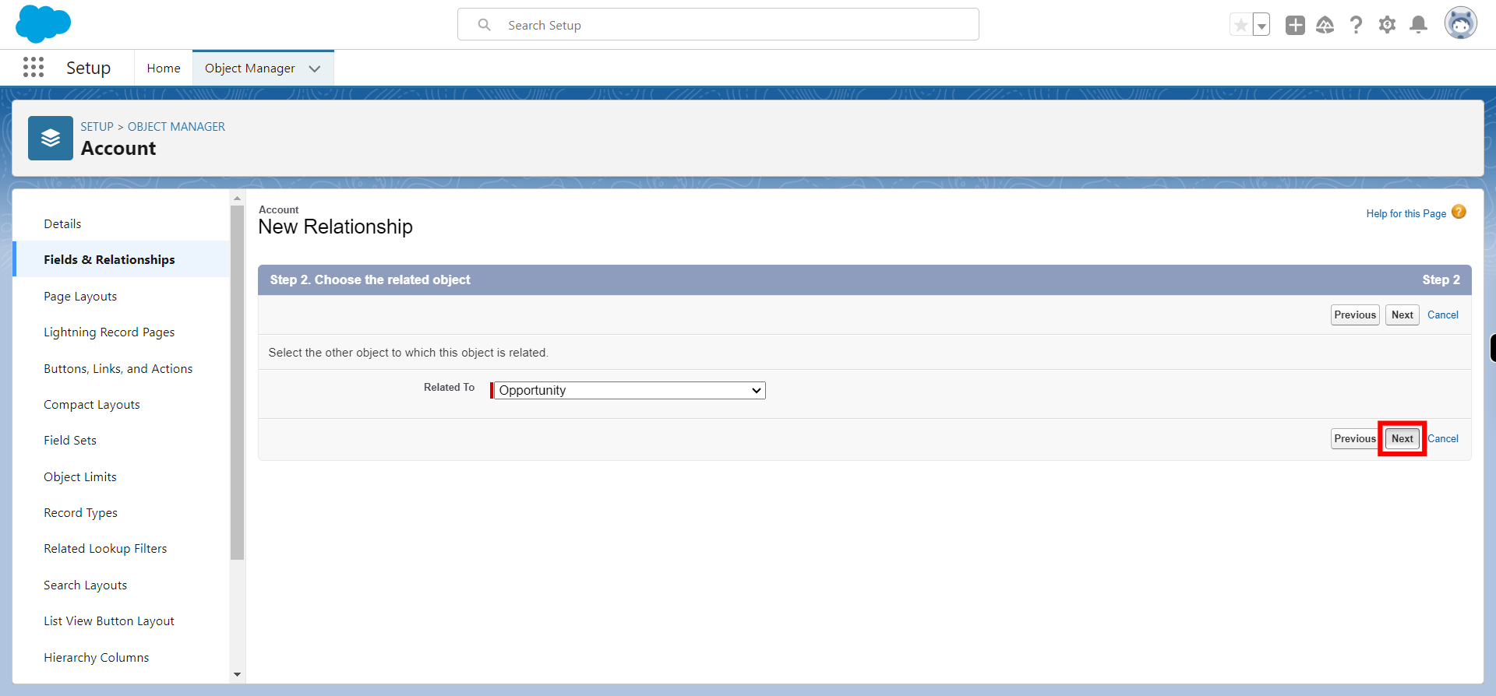The width and height of the screenshot is (1496, 696).
Task: Click the top Cancel link
Action: (x=1443, y=315)
